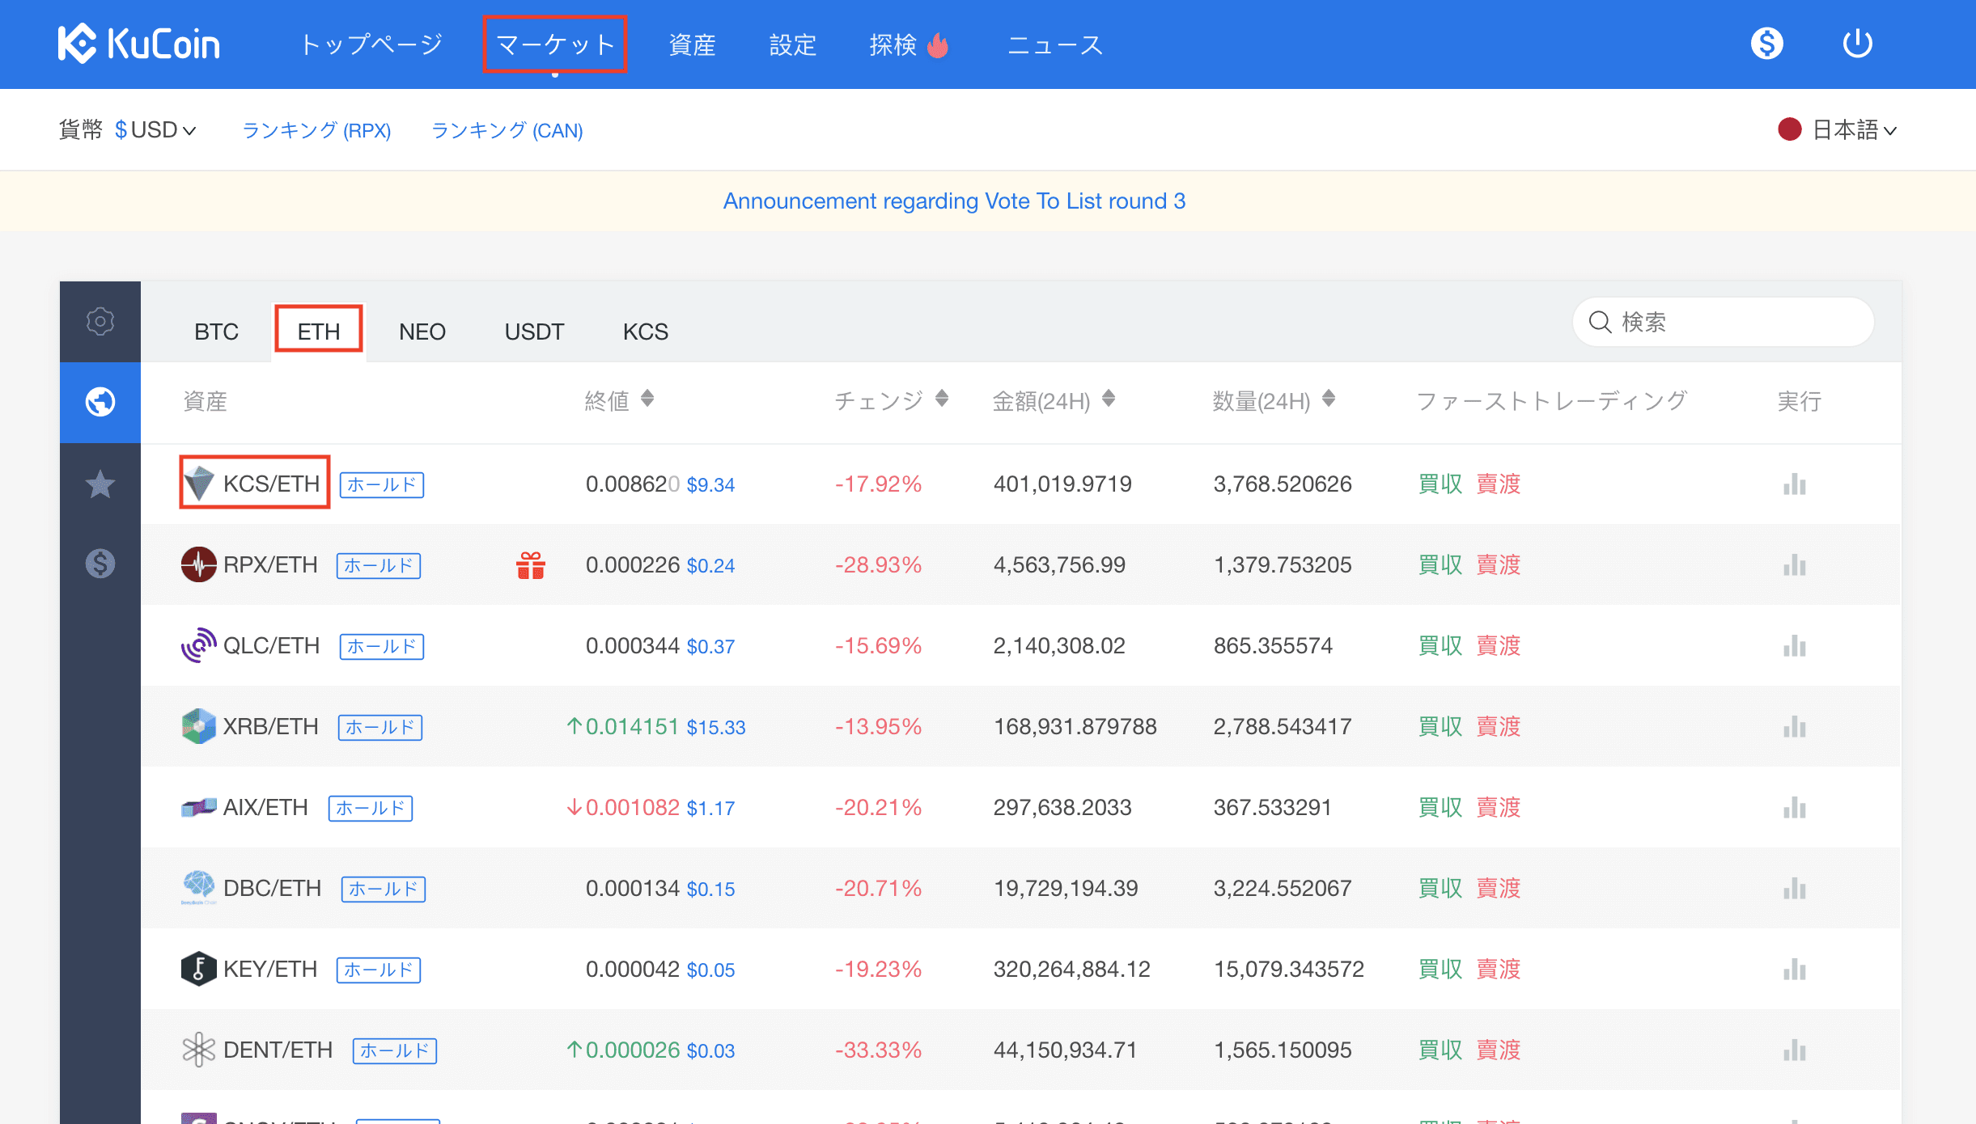Screen dimensions: 1976x1124
Task: Open the chart icon for the DBC/ETH row
Action: point(1794,889)
